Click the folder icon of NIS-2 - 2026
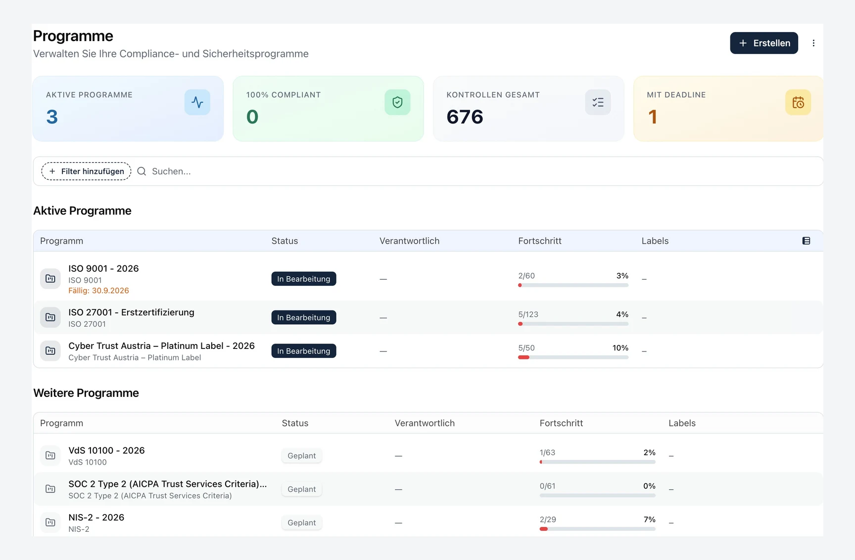This screenshot has height=560, width=855. click(50, 522)
